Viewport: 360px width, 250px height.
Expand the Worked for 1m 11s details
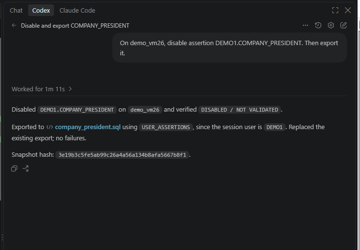pos(42,89)
